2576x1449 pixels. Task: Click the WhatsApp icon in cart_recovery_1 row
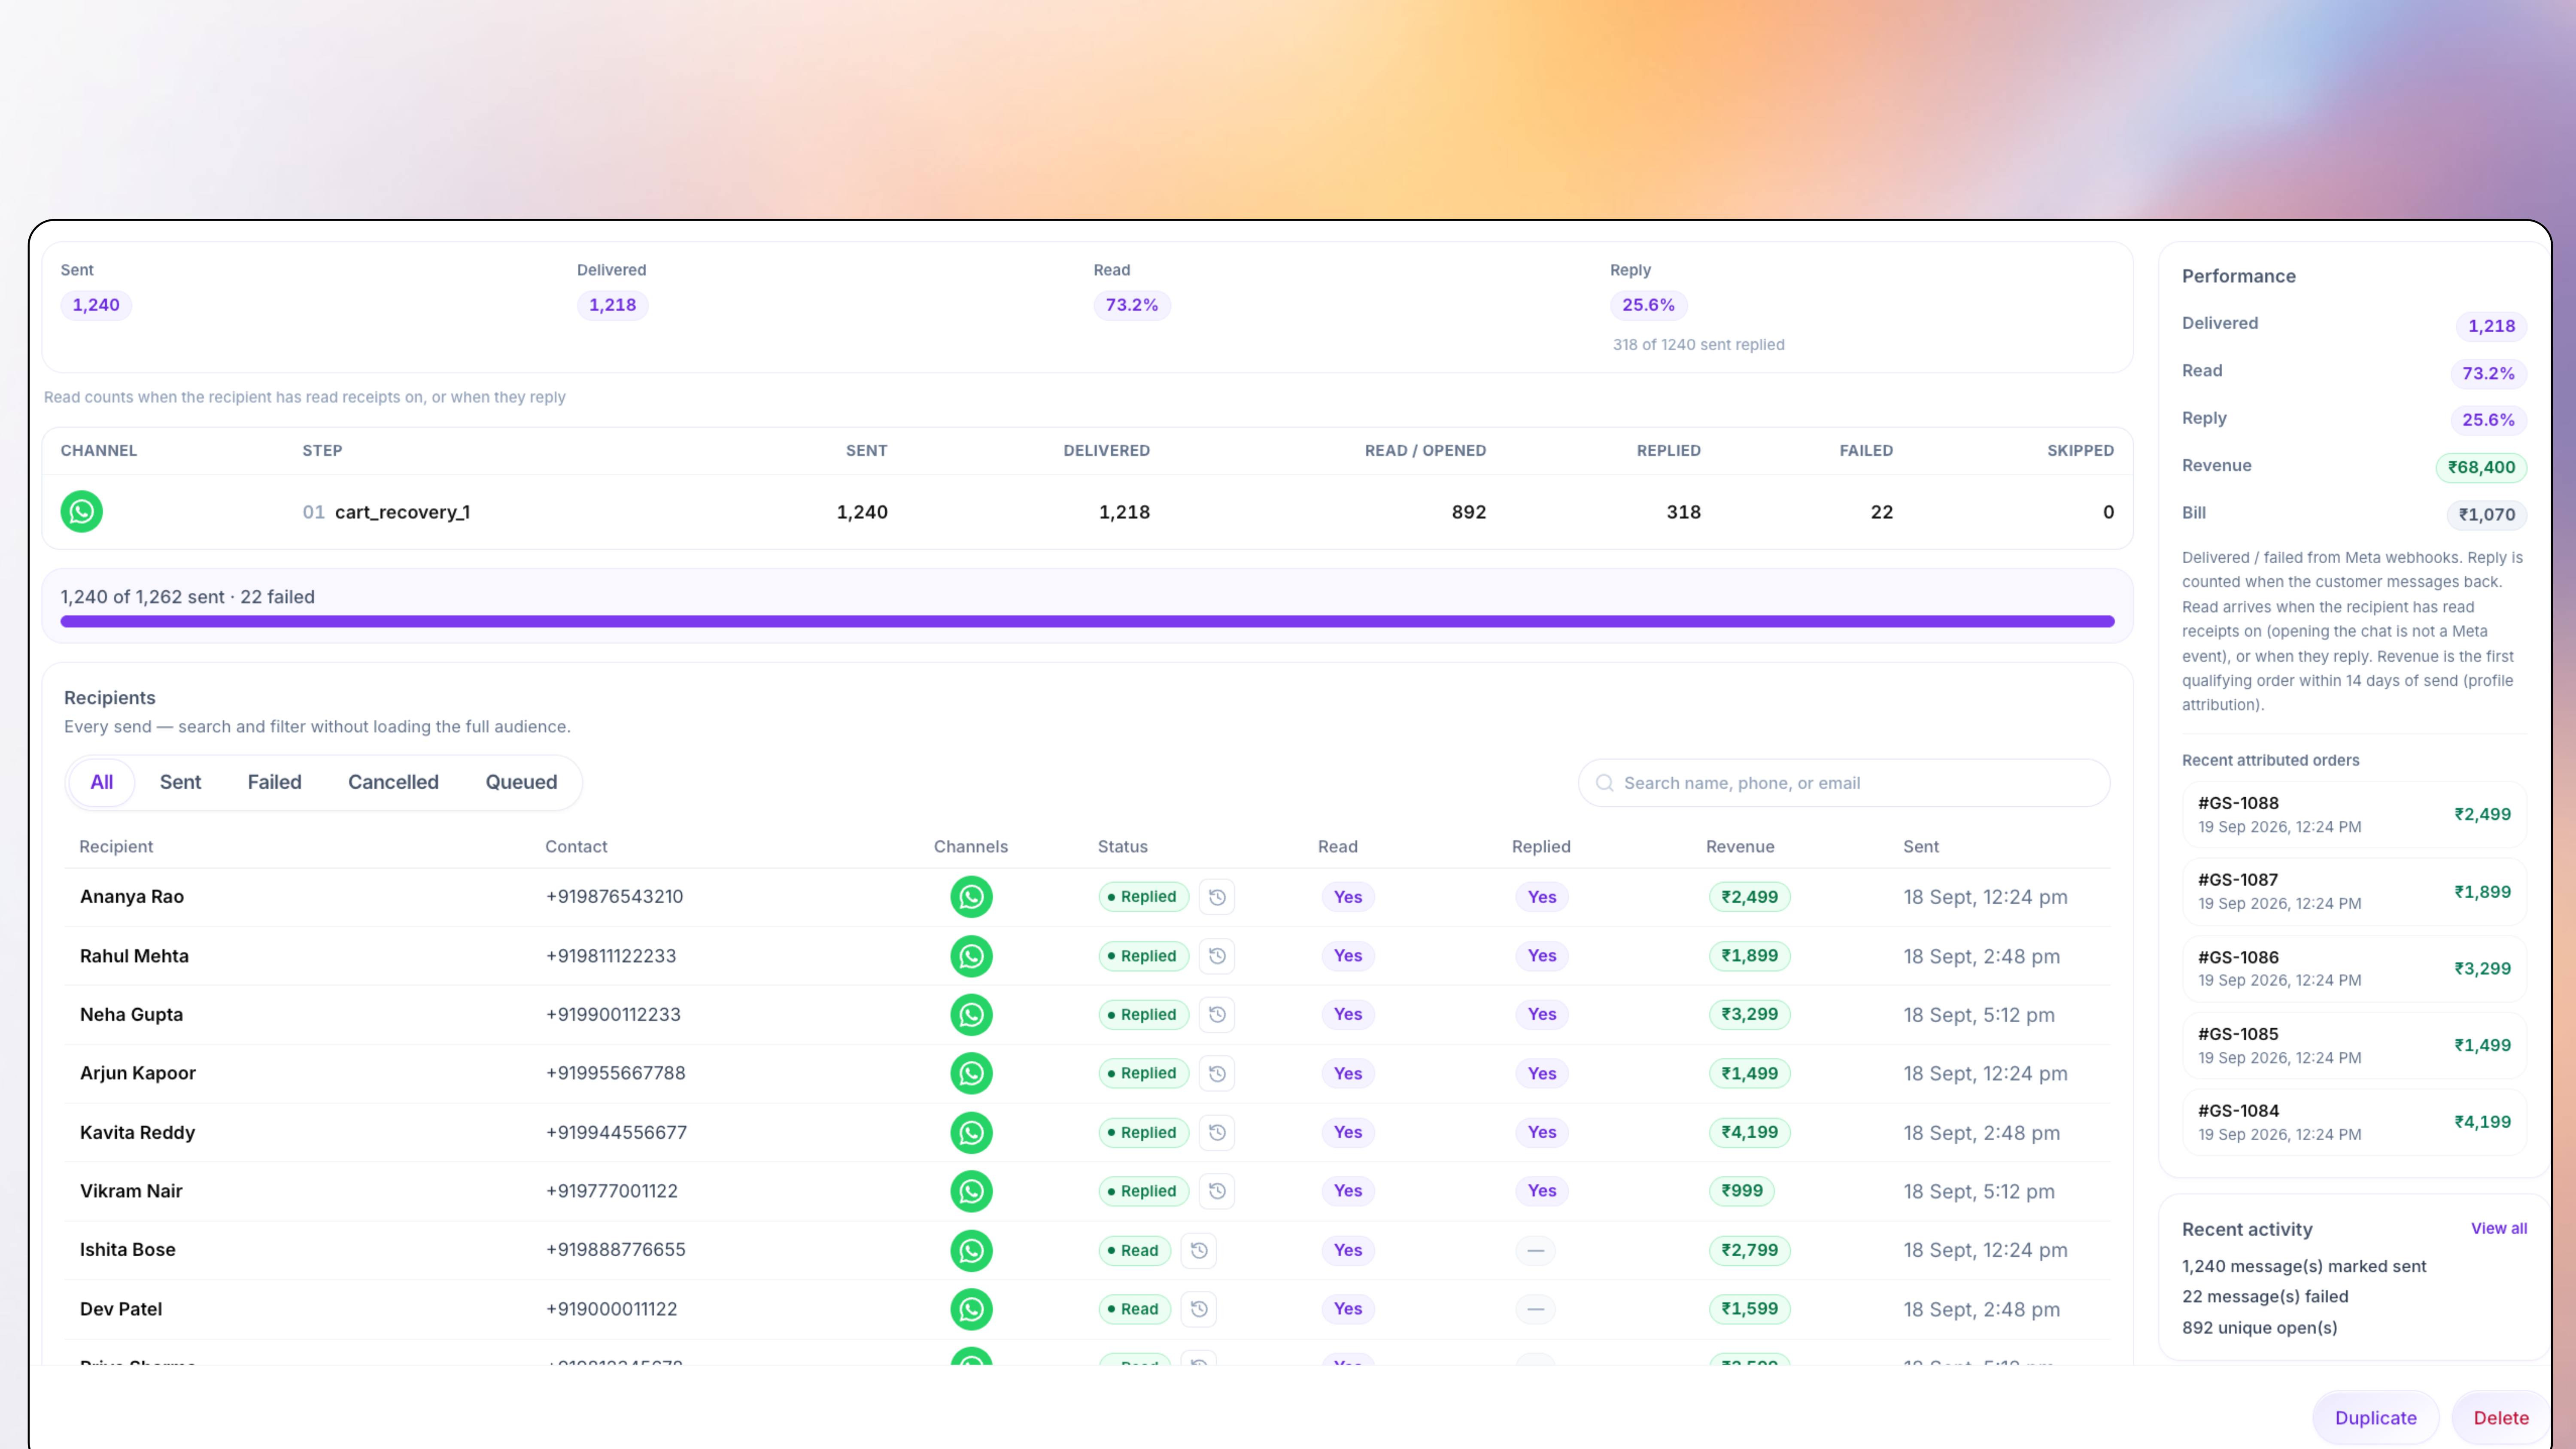[x=82, y=512]
